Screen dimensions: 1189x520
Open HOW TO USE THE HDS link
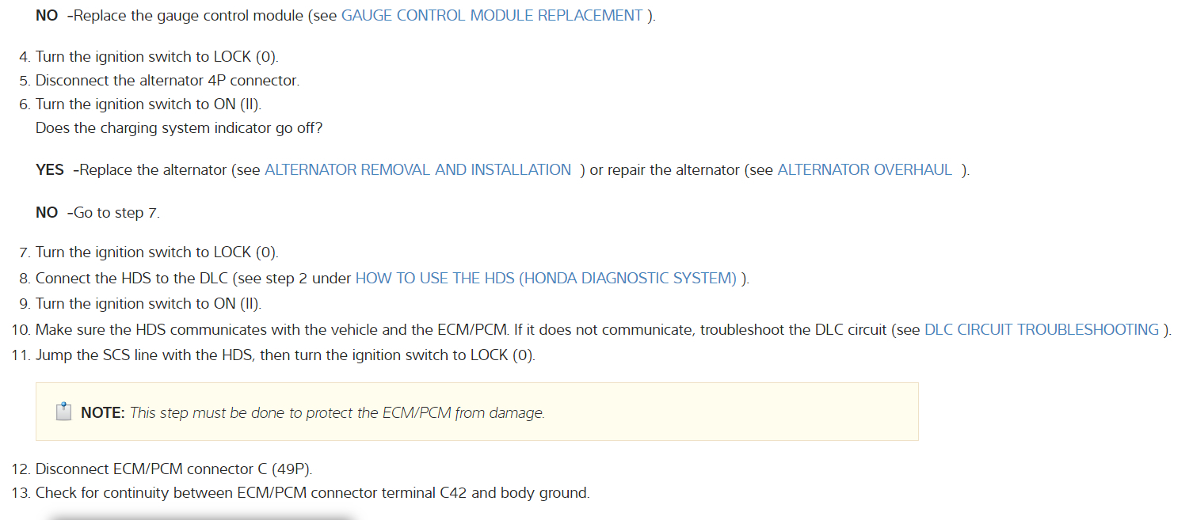(546, 278)
